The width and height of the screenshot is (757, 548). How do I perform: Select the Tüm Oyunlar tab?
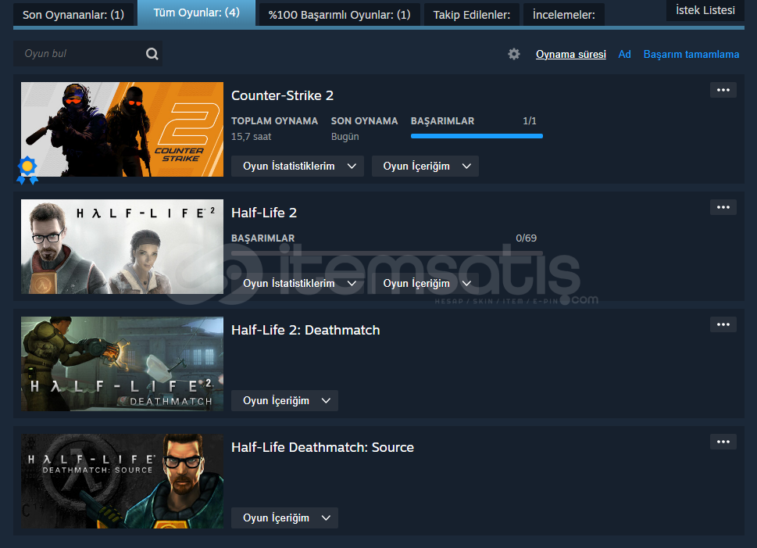(x=197, y=13)
